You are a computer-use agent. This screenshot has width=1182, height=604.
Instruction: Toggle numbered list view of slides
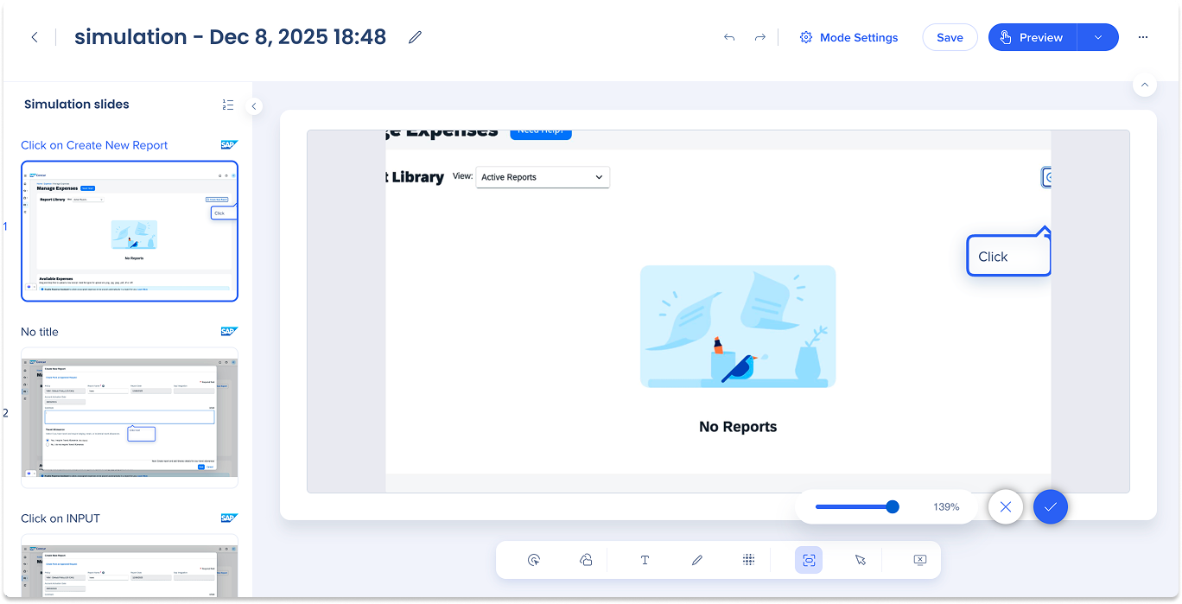(228, 105)
